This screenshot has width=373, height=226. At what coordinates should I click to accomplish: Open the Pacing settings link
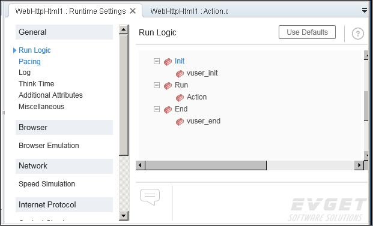[29, 62]
